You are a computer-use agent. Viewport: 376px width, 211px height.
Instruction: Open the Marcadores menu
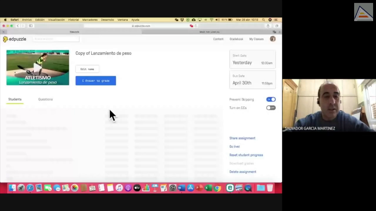(x=90, y=20)
